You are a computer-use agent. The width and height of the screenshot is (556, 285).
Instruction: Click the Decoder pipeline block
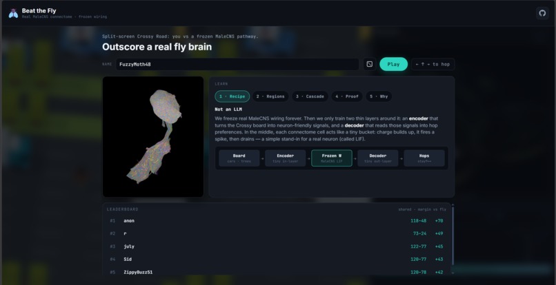point(377,158)
